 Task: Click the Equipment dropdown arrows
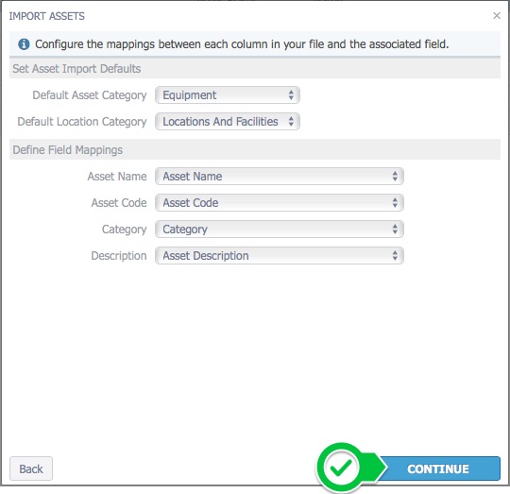291,95
